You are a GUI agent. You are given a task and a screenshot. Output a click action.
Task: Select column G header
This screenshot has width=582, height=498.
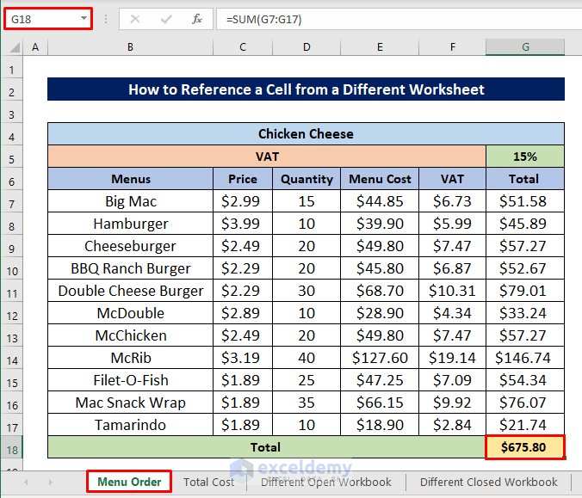tap(525, 48)
